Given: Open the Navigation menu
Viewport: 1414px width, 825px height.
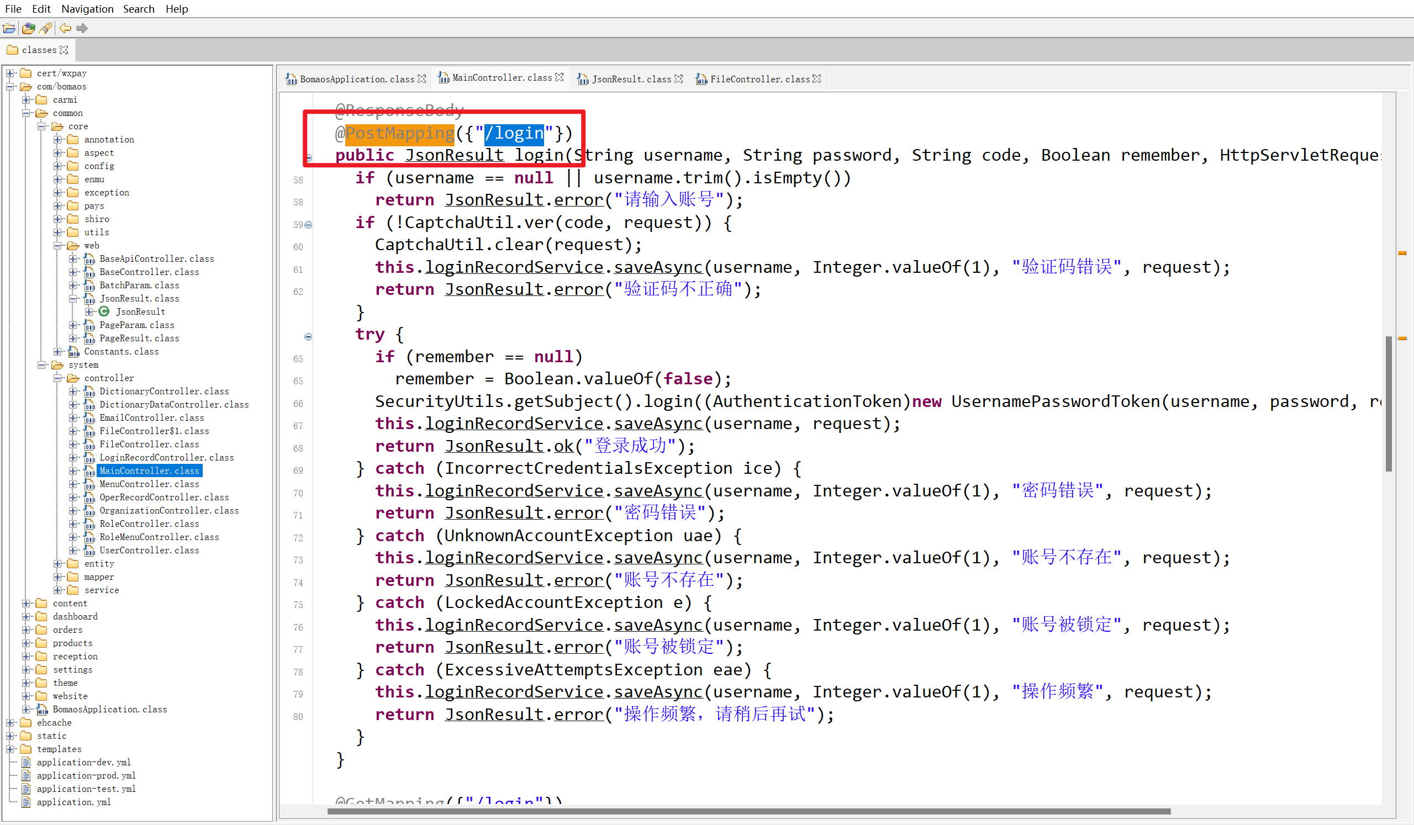Looking at the screenshot, I should (87, 9).
